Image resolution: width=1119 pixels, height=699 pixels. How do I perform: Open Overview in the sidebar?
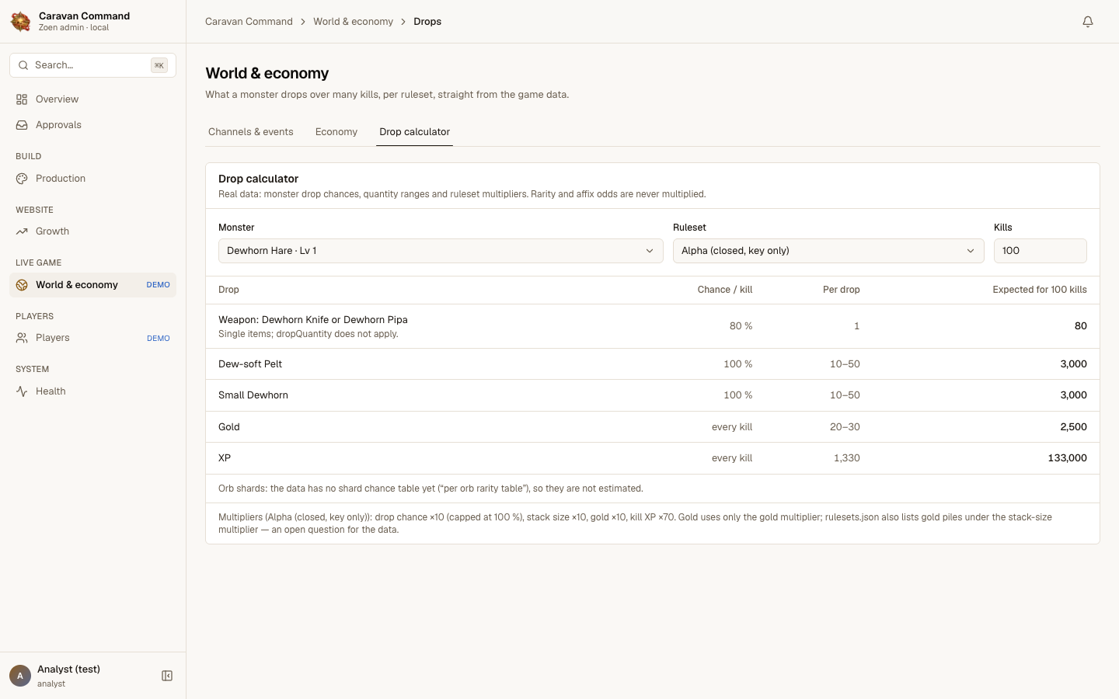(x=93, y=99)
